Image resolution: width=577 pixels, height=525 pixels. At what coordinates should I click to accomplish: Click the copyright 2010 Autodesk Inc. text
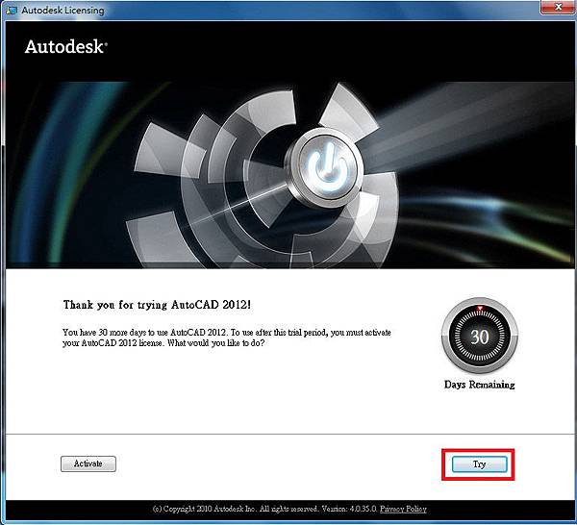tap(264, 510)
